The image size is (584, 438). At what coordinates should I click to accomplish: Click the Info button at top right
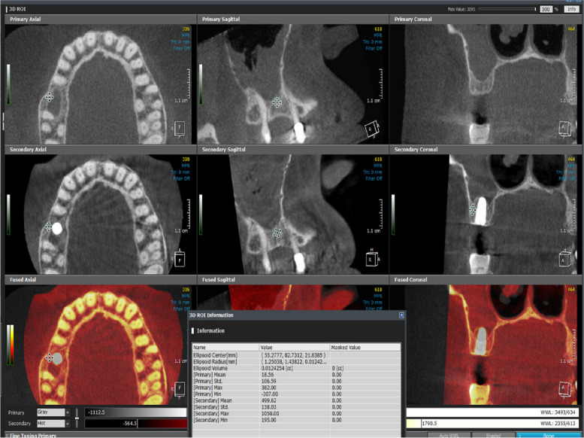tap(571, 9)
